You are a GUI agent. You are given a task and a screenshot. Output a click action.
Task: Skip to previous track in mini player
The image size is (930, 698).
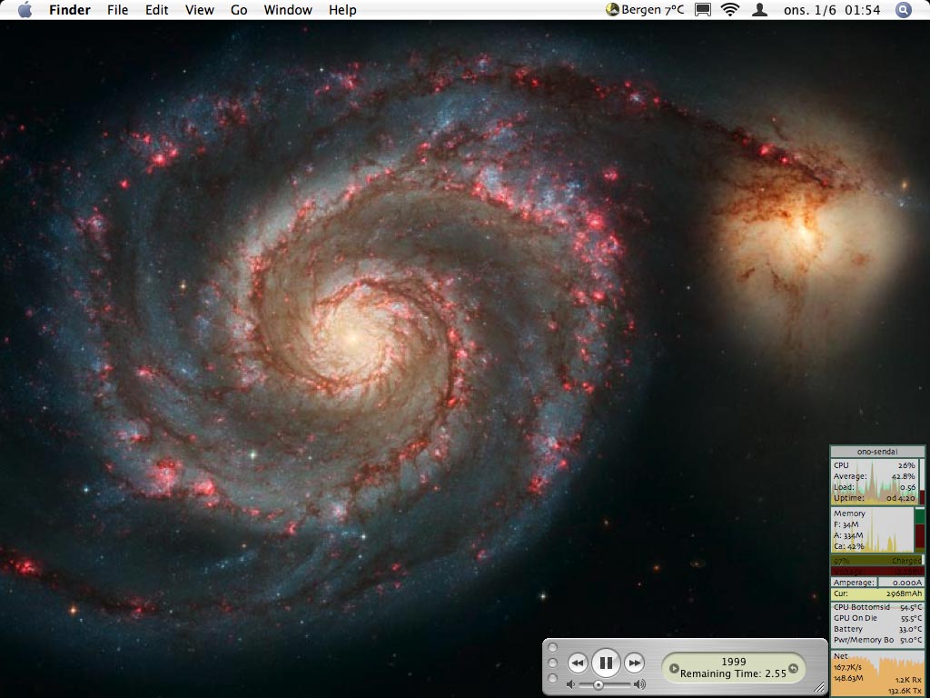coord(578,663)
